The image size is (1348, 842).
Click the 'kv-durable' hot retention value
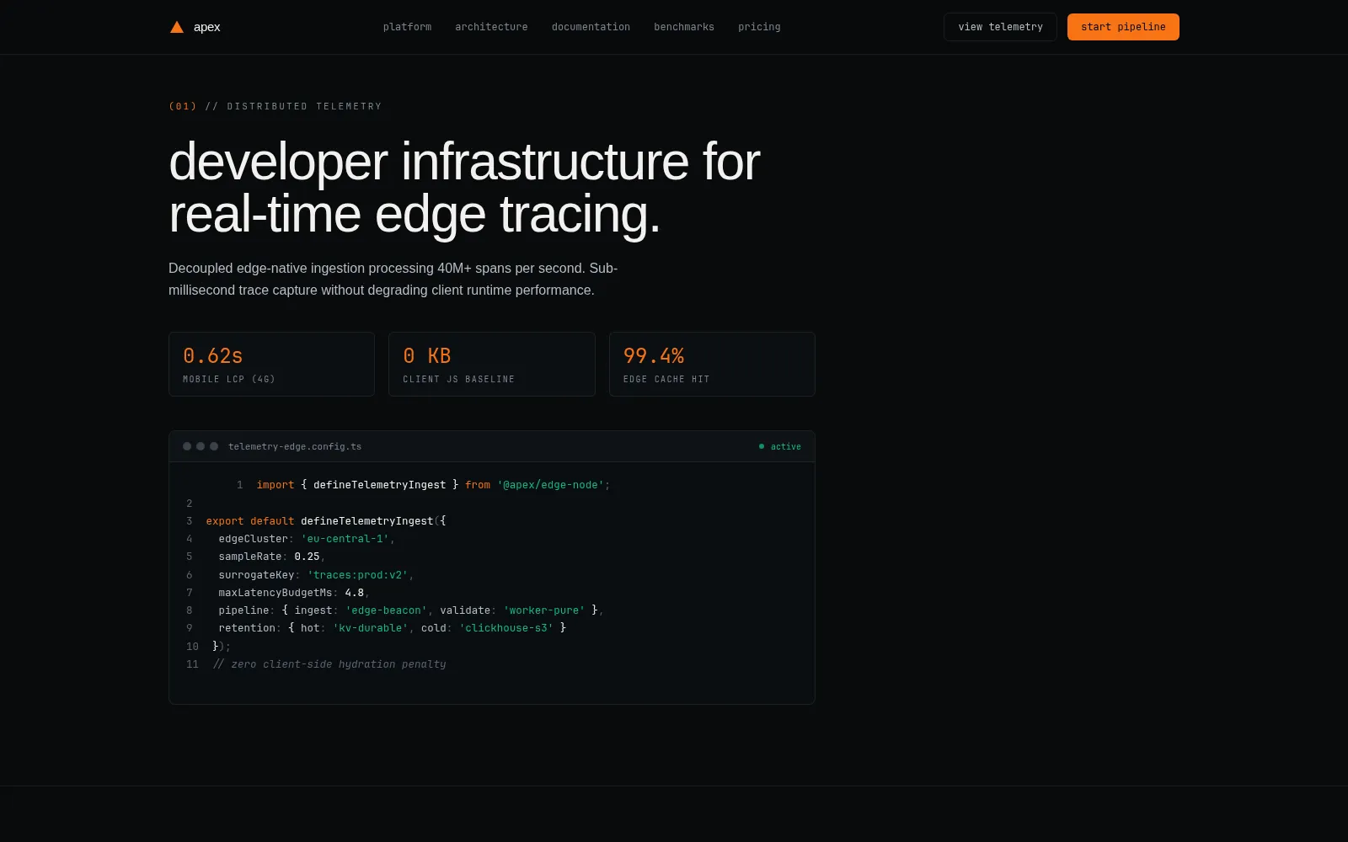(x=371, y=628)
